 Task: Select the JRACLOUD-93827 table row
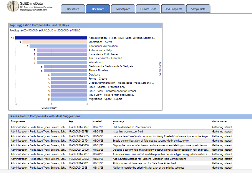[79, 127]
